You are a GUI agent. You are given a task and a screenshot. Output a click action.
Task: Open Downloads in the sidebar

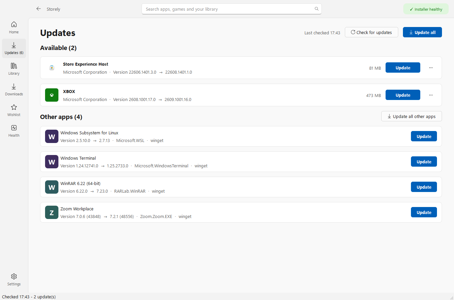[x=14, y=90]
